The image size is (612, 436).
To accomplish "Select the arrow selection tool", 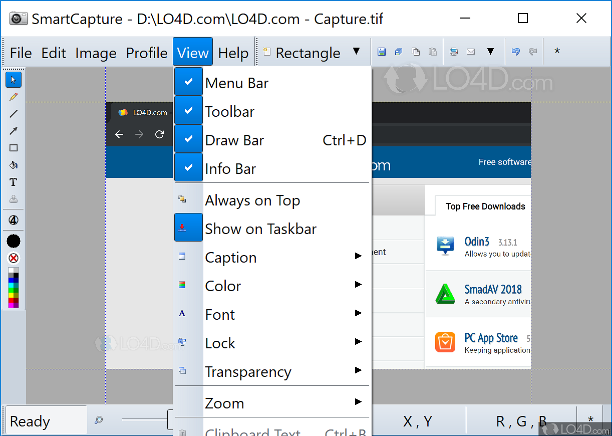I will (x=13, y=79).
